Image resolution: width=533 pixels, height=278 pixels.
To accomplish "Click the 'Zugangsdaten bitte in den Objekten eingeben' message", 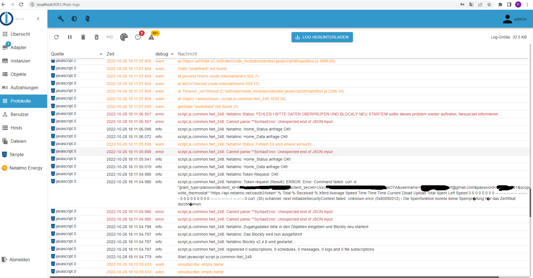I will tap(273, 227).
